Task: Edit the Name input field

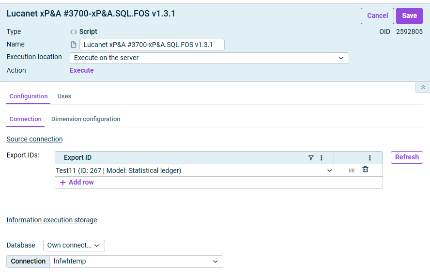Action: [x=152, y=45]
